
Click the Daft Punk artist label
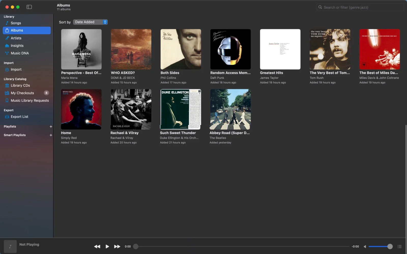click(217, 78)
